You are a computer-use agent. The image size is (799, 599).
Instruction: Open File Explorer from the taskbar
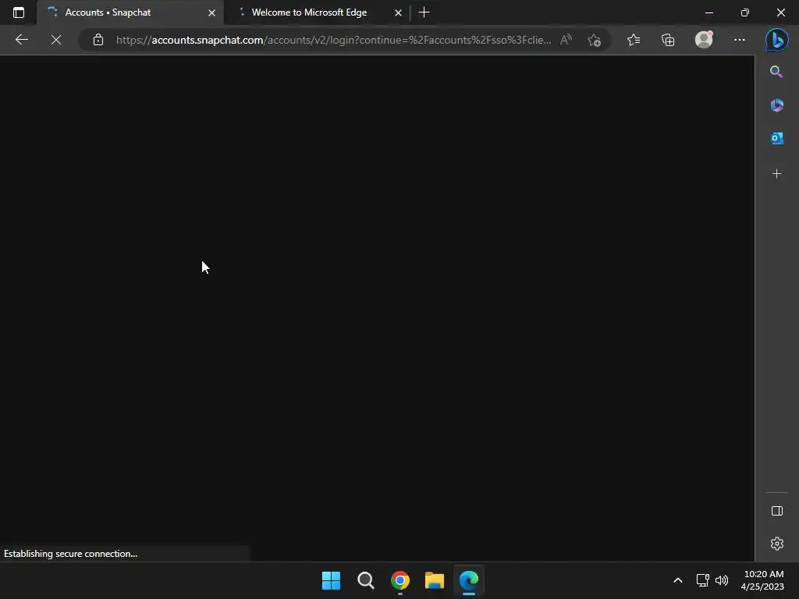(434, 580)
